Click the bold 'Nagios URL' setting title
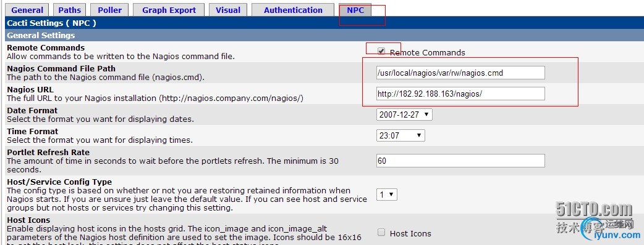Screen dimensions: 644x245 pos(30,90)
